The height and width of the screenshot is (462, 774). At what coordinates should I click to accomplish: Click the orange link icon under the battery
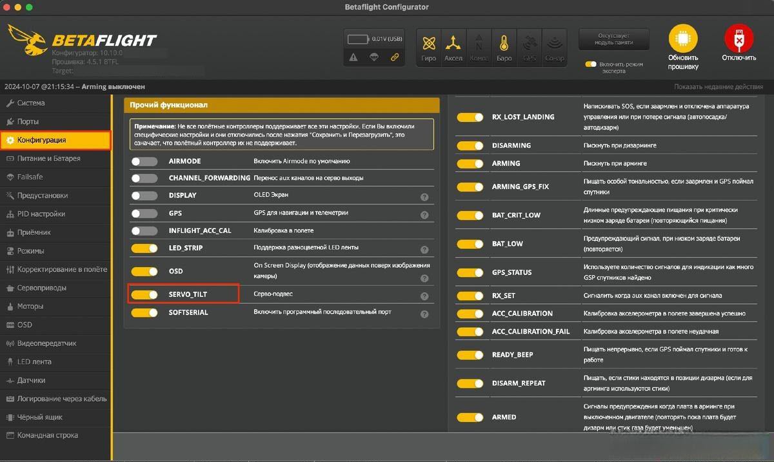pos(395,57)
